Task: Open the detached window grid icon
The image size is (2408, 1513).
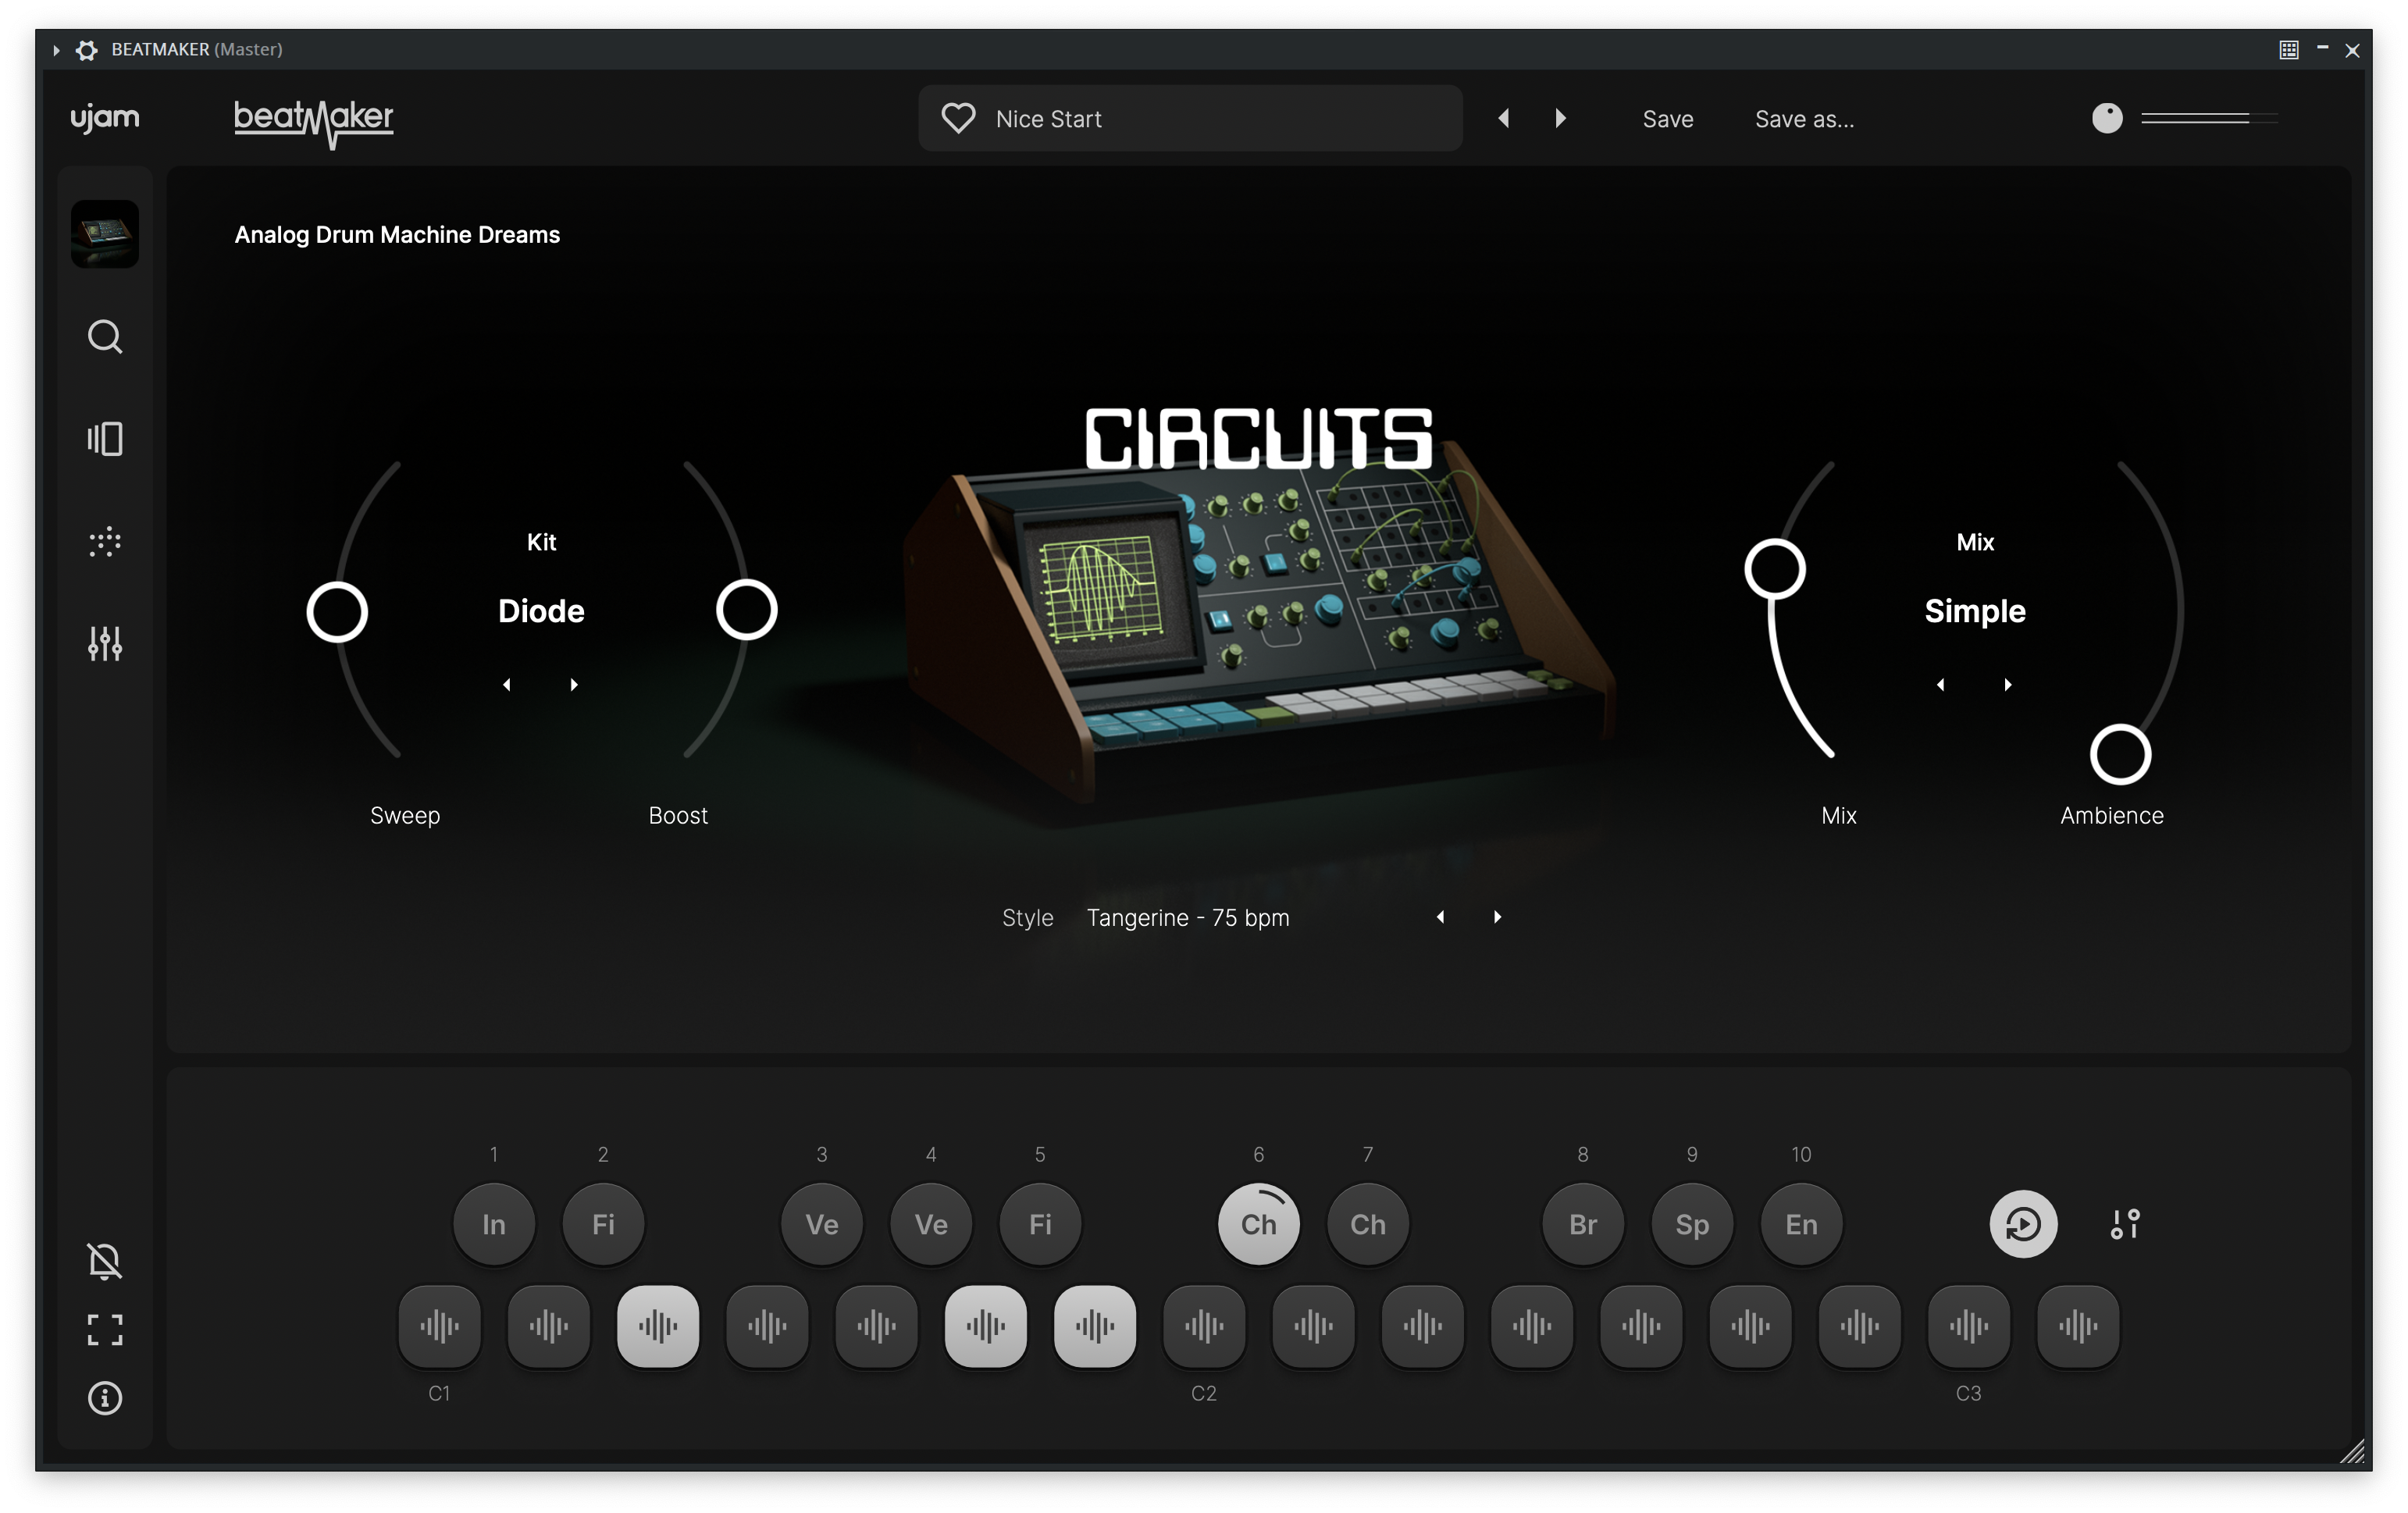Action: (x=2289, y=50)
